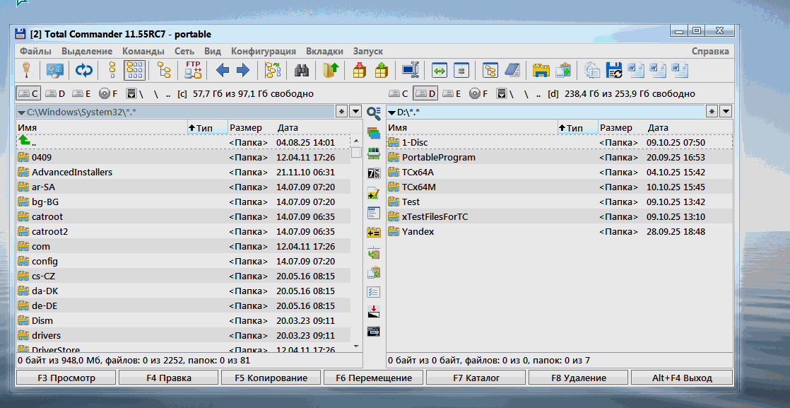Viewport: 790px width, 408px height.
Task: Click the compare panels equal-sign icon
Action: pos(461,71)
